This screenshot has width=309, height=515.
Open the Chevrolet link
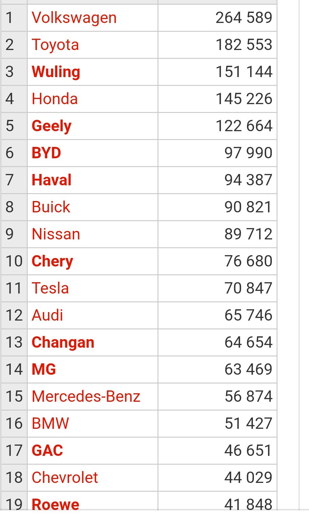point(65,478)
